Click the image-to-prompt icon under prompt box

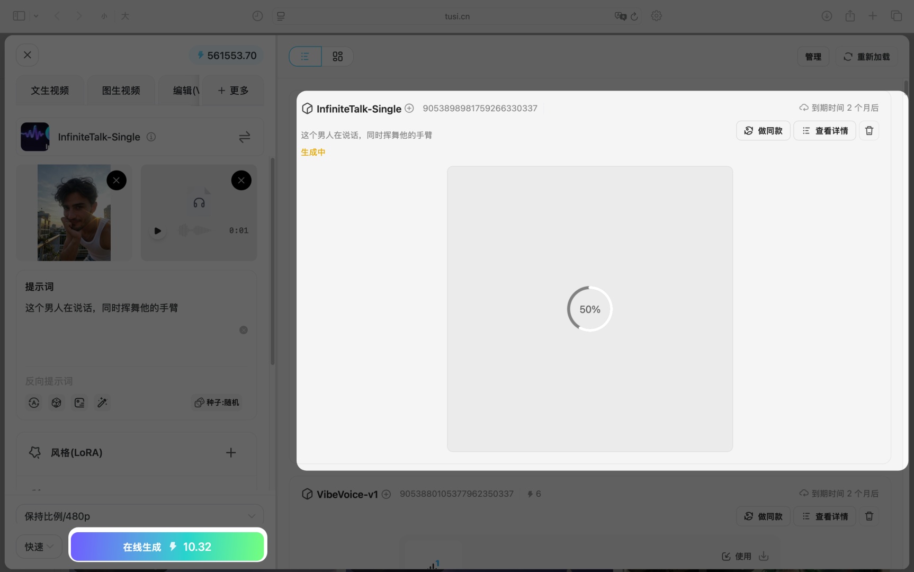(x=79, y=403)
